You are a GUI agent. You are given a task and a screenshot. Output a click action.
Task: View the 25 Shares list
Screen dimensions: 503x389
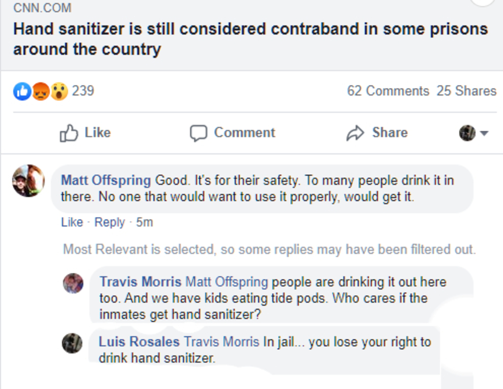(x=466, y=91)
